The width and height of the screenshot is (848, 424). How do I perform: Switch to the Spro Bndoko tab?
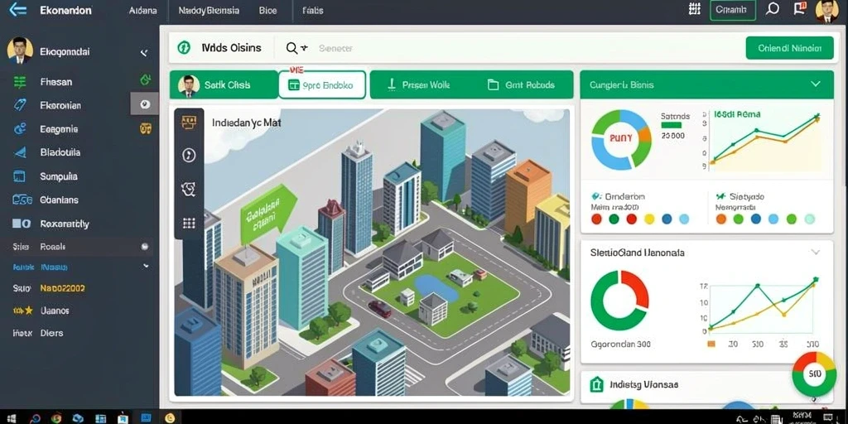pos(322,85)
